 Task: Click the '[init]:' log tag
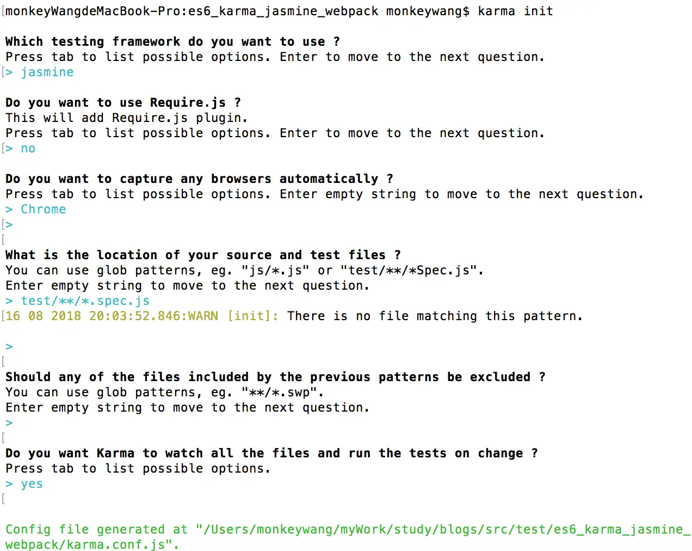253,316
